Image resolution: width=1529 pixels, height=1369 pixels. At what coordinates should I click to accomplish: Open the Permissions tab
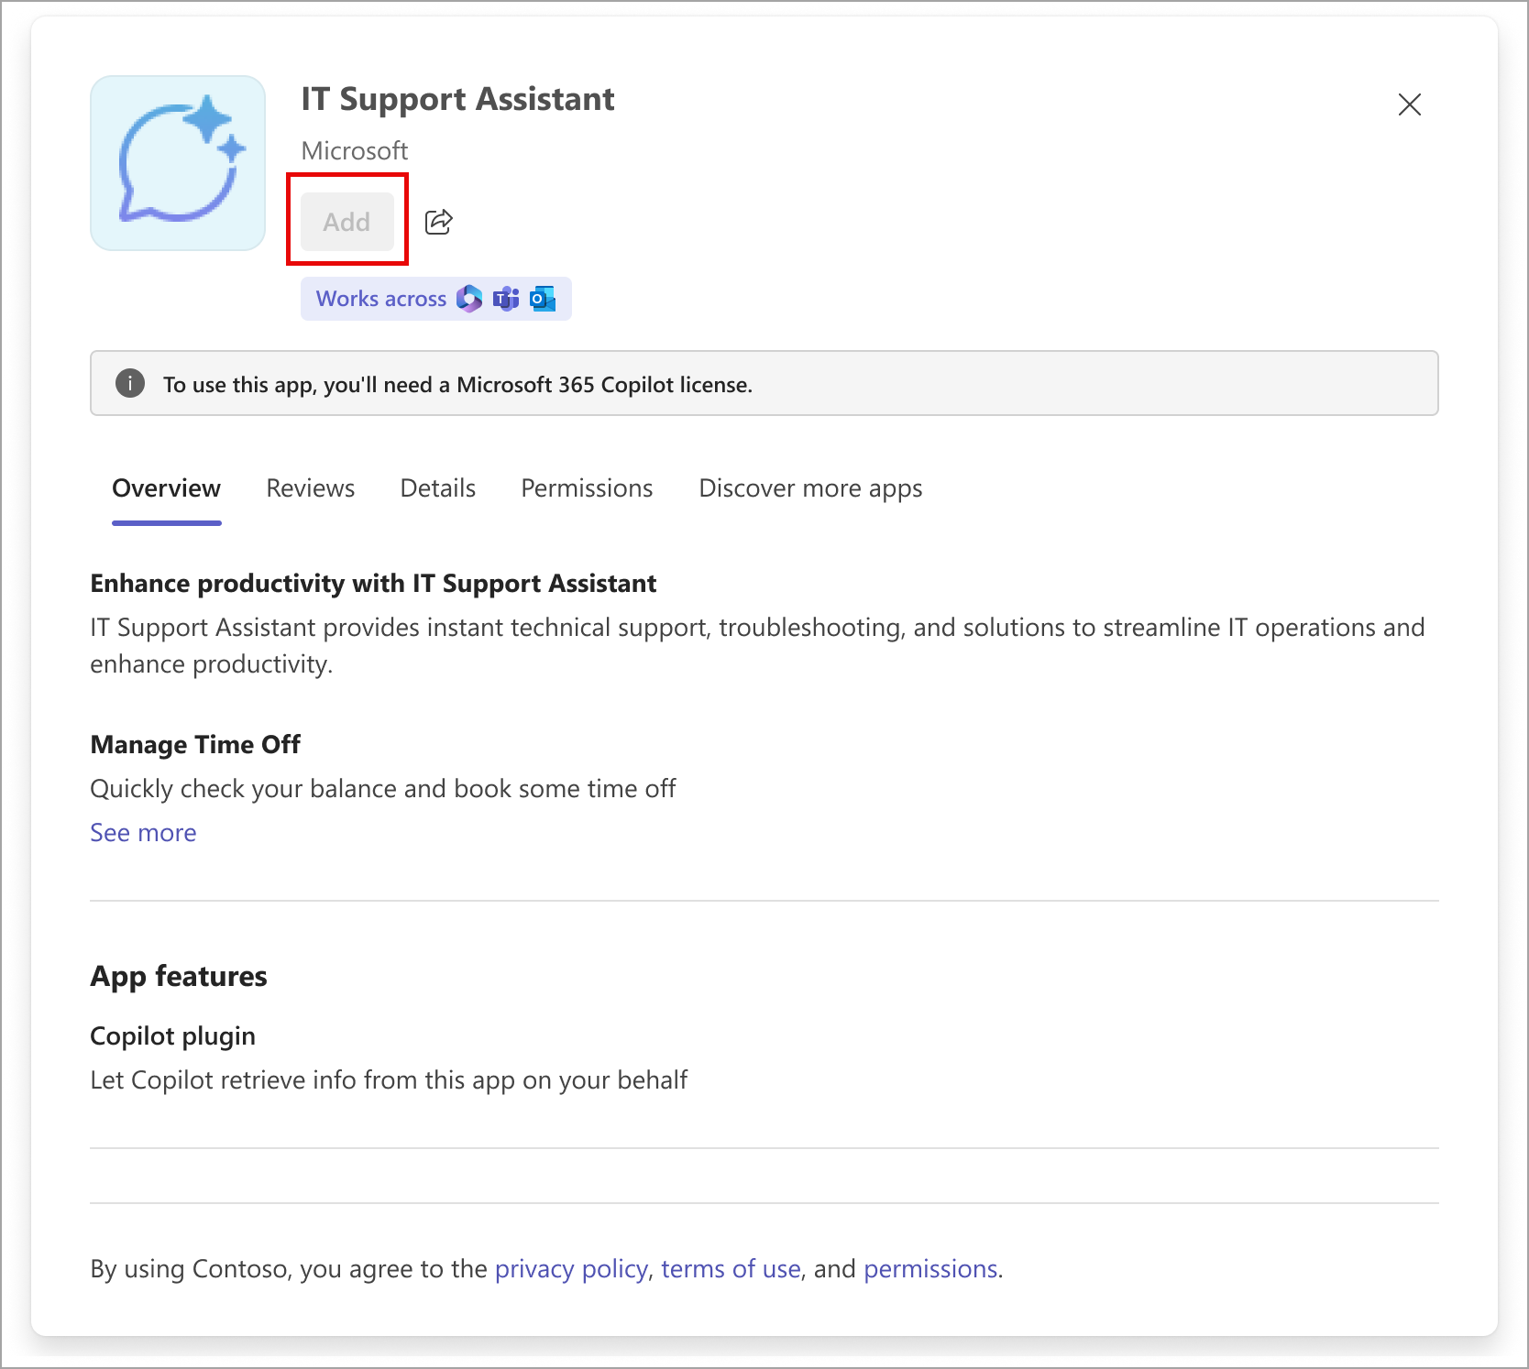587,488
